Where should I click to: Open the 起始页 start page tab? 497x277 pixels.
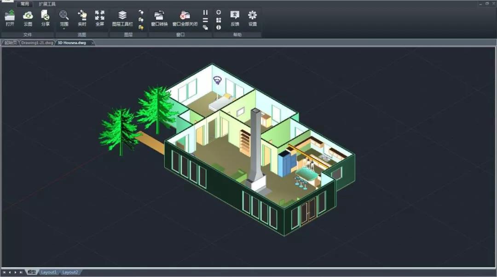coord(11,43)
